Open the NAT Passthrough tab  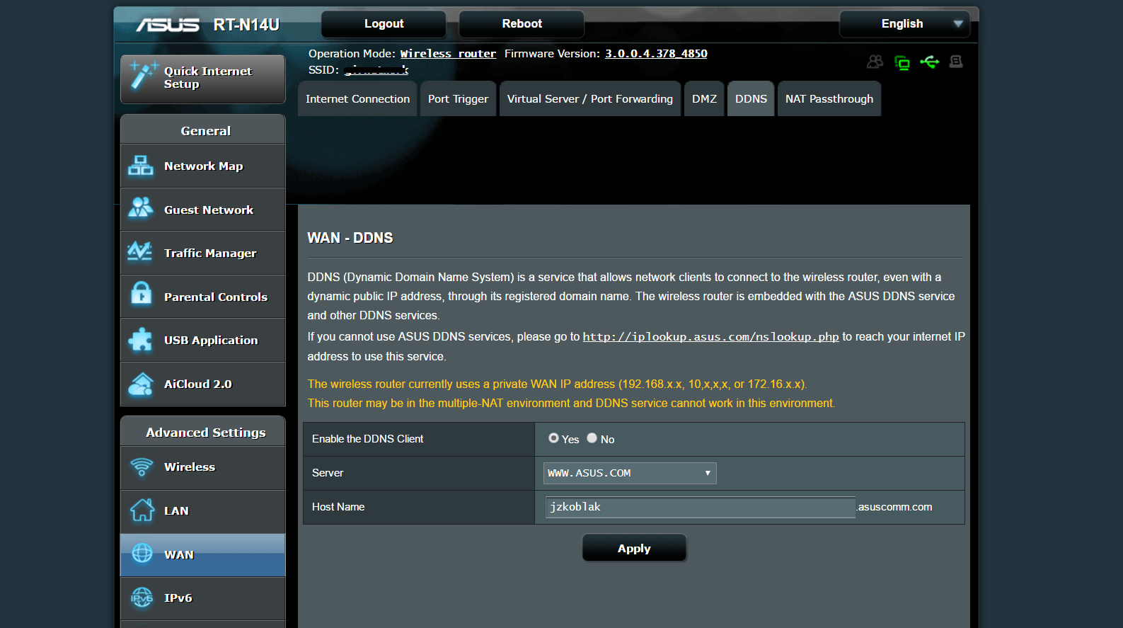829,99
